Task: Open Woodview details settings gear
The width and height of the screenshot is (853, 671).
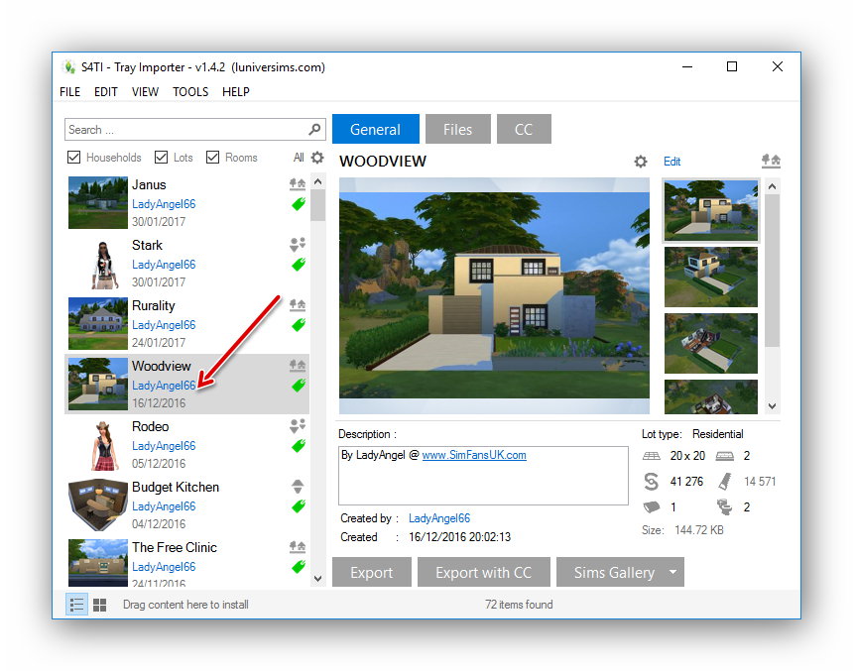Action: (641, 162)
